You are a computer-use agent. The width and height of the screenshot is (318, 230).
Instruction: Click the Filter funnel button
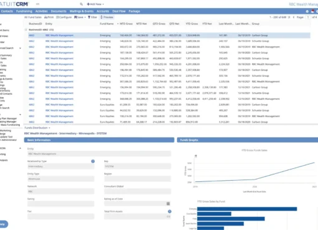(x=92, y=17)
